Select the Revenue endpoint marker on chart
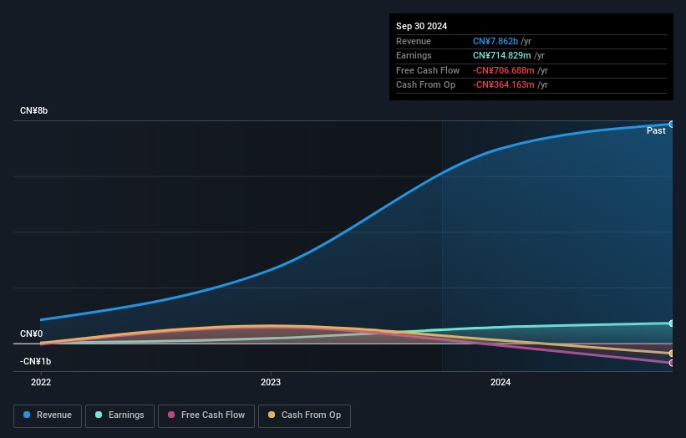Image resolution: width=686 pixels, height=438 pixels. (671, 125)
